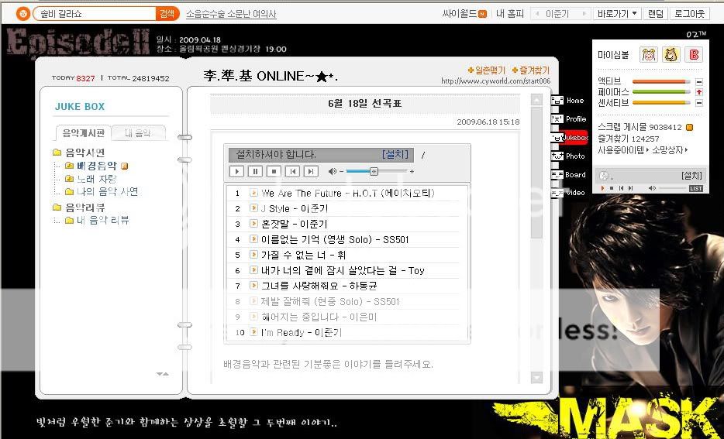The image size is (724, 439).
Task: Toggle the red arrow beside 페이머스
Action: 698,92
